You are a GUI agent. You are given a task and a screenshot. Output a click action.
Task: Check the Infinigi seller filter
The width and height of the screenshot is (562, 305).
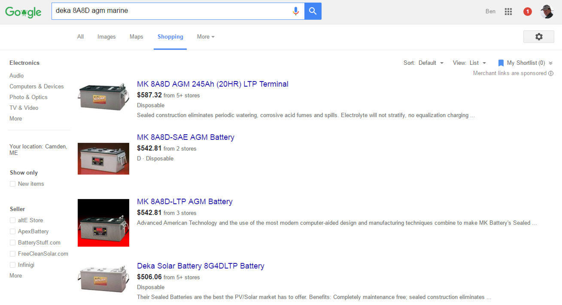coord(12,265)
